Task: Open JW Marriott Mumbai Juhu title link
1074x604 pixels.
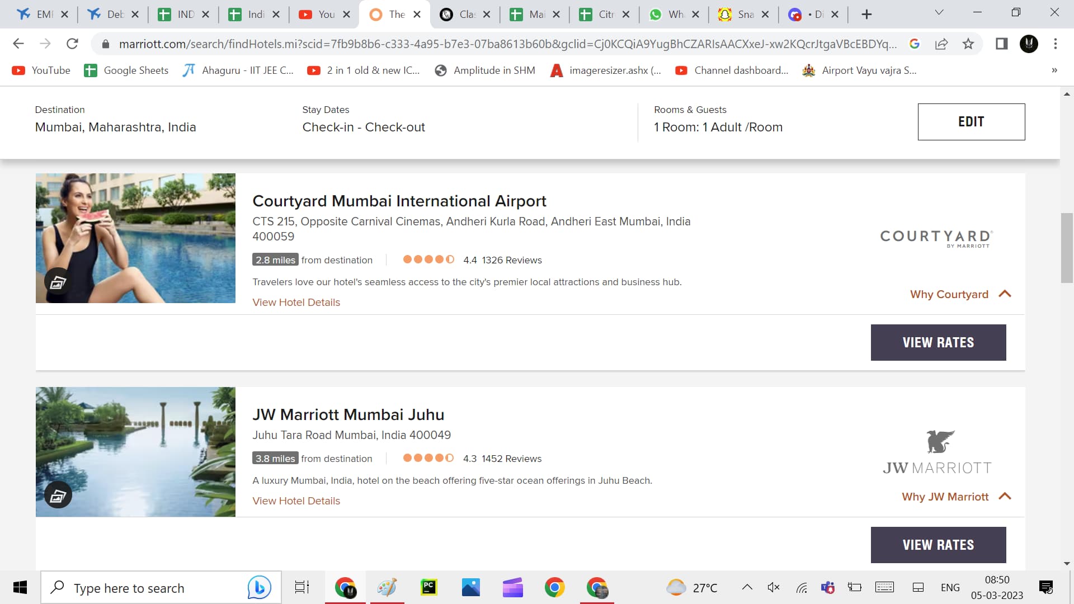Action: click(348, 414)
